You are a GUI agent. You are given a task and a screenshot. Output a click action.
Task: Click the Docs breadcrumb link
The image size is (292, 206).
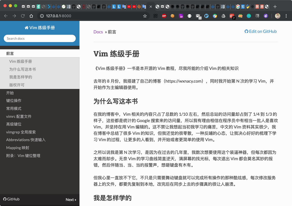click(98, 32)
